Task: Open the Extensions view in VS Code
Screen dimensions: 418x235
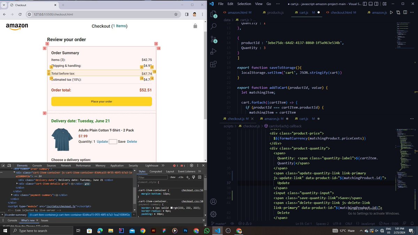Action: pos(214,64)
